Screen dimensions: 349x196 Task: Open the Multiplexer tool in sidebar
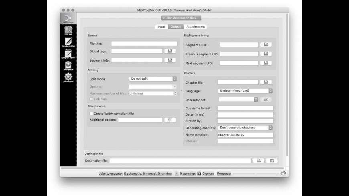coord(68,19)
